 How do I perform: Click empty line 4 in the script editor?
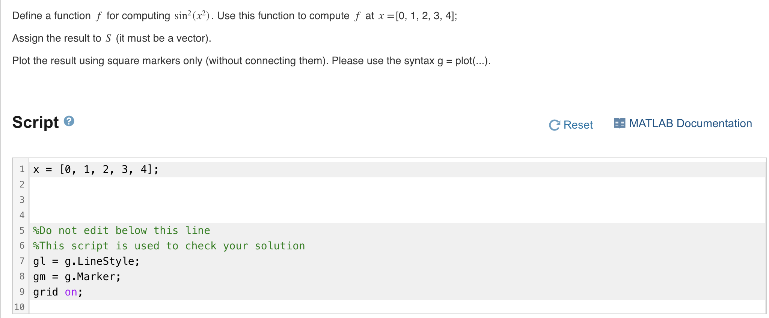tap(113, 215)
